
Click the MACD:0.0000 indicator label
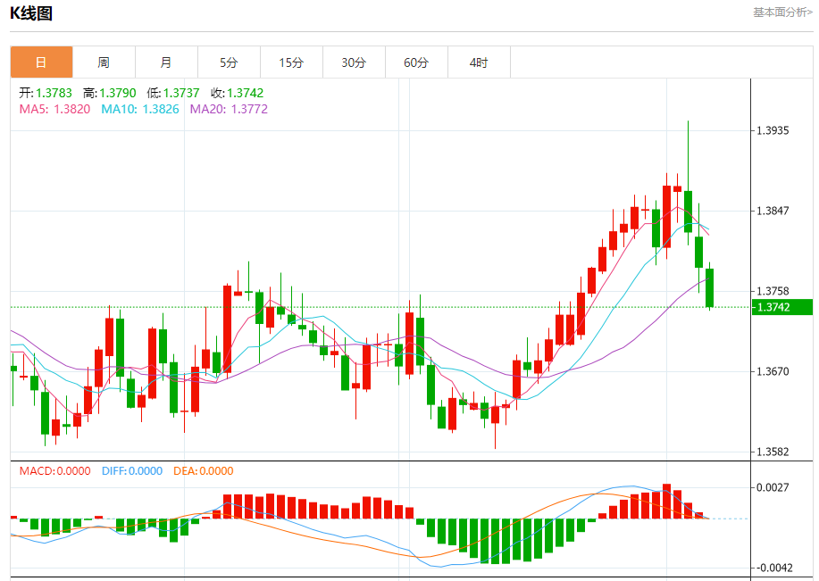(54, 471)
